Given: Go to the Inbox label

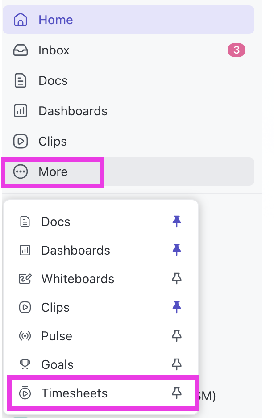Looking at the screenshot, I should (x=54, y=50).
